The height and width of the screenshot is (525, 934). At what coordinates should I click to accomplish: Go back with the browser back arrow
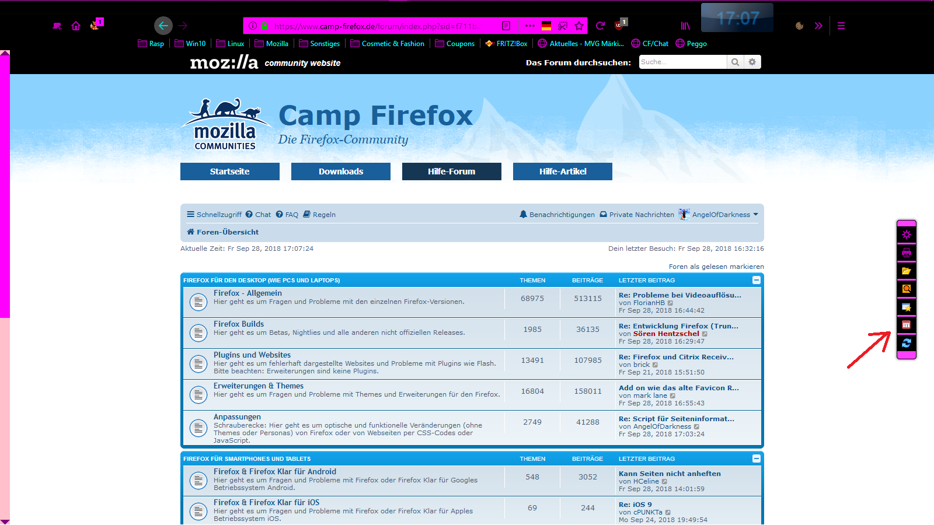pyautogui.click(x=163, y=26)
